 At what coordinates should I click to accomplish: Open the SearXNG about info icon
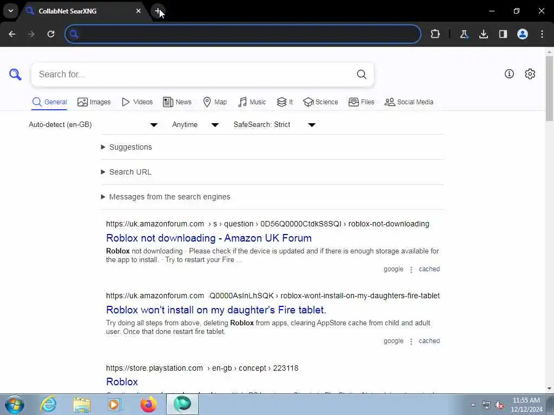pos(509,73)
